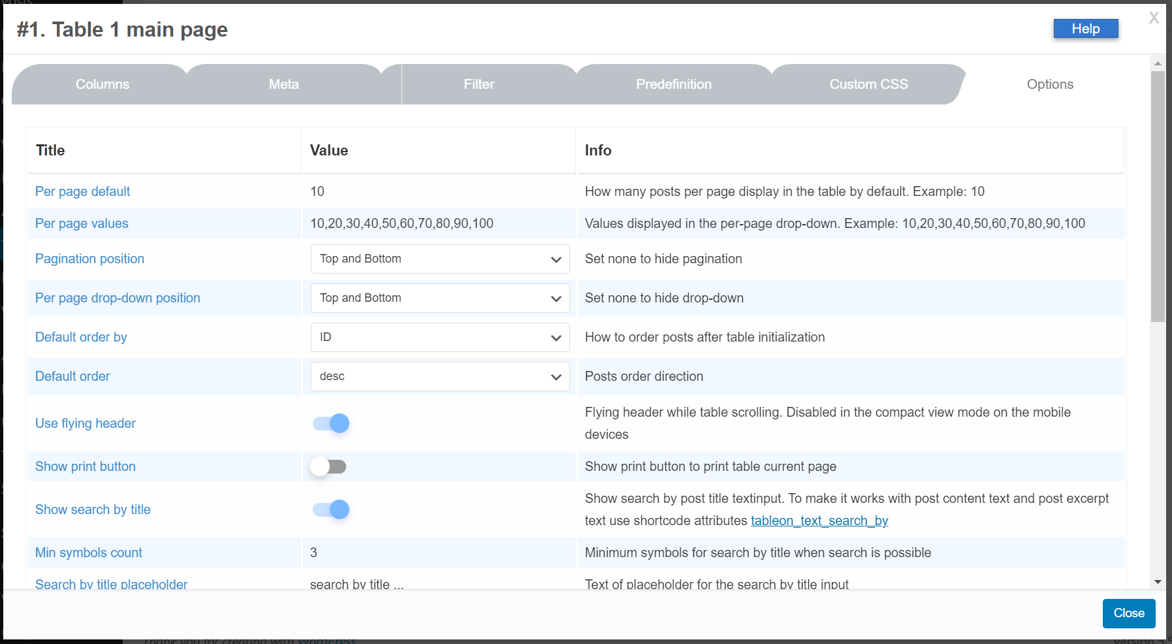This screenshot has height=644, width=1172.
Task: Click the scrollbar up arrow
Action: click(x=1158, y=63)
